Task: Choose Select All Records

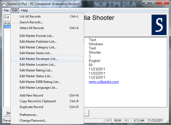Action: click(x=47, y=28)
